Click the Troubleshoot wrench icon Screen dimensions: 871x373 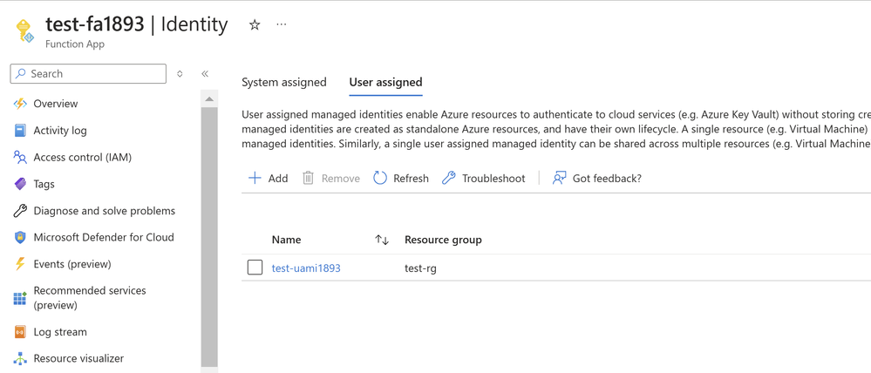coord(449,178)
